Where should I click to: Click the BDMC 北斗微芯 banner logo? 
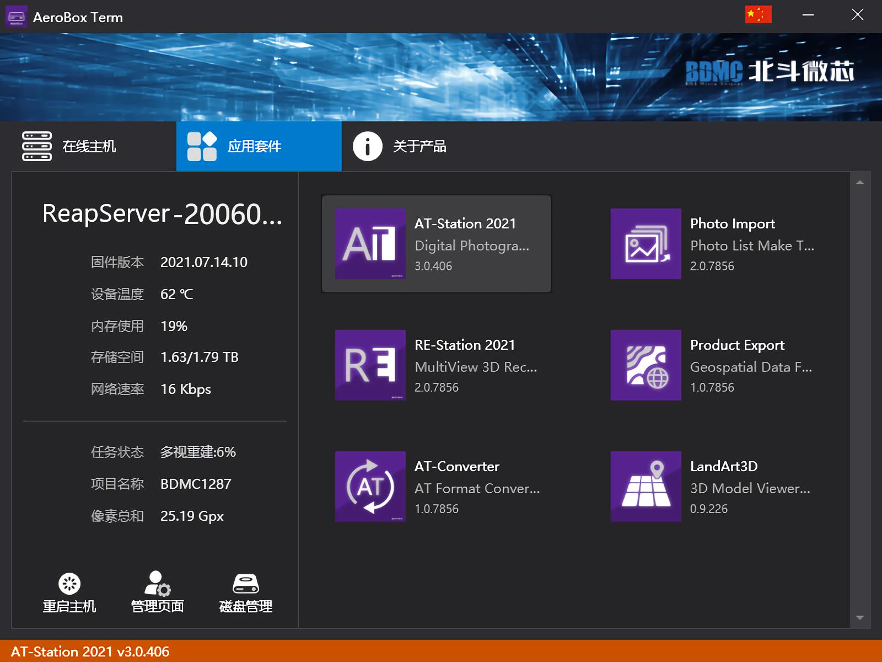(x=770, y=72)
